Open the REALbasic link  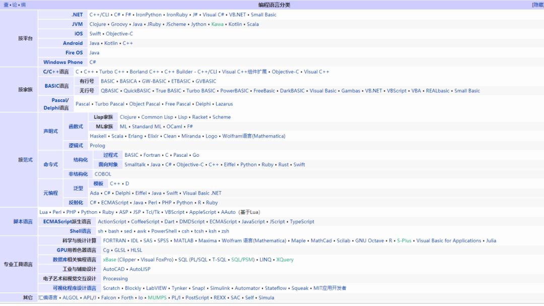click(x=438, y=91)
